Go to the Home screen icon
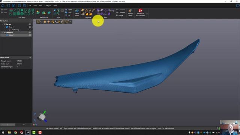 [x=3, y=6]
